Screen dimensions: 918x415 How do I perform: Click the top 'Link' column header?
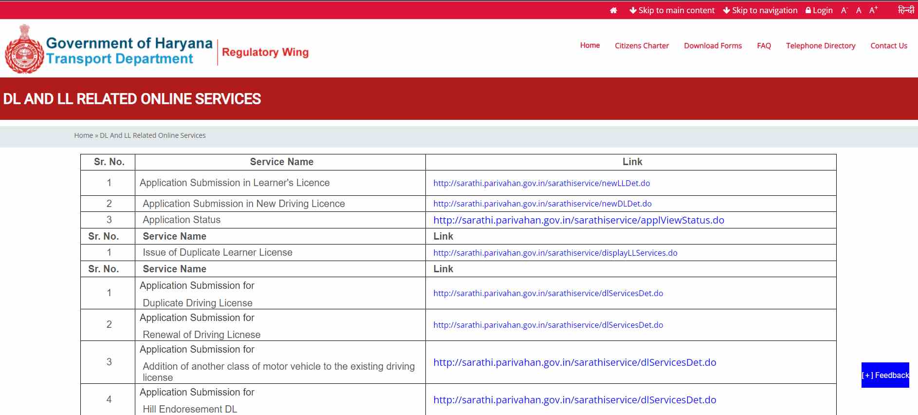[632, 162]
